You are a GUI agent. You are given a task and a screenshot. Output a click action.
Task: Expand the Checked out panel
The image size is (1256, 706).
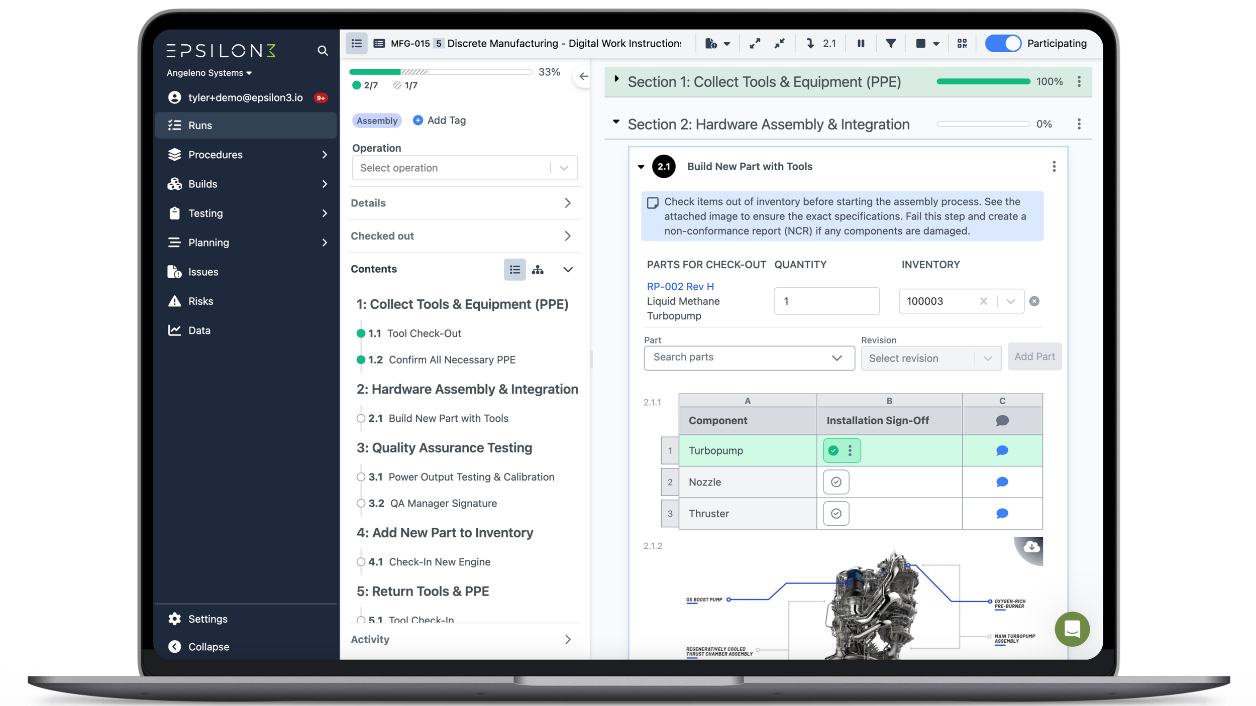(465, 236)
